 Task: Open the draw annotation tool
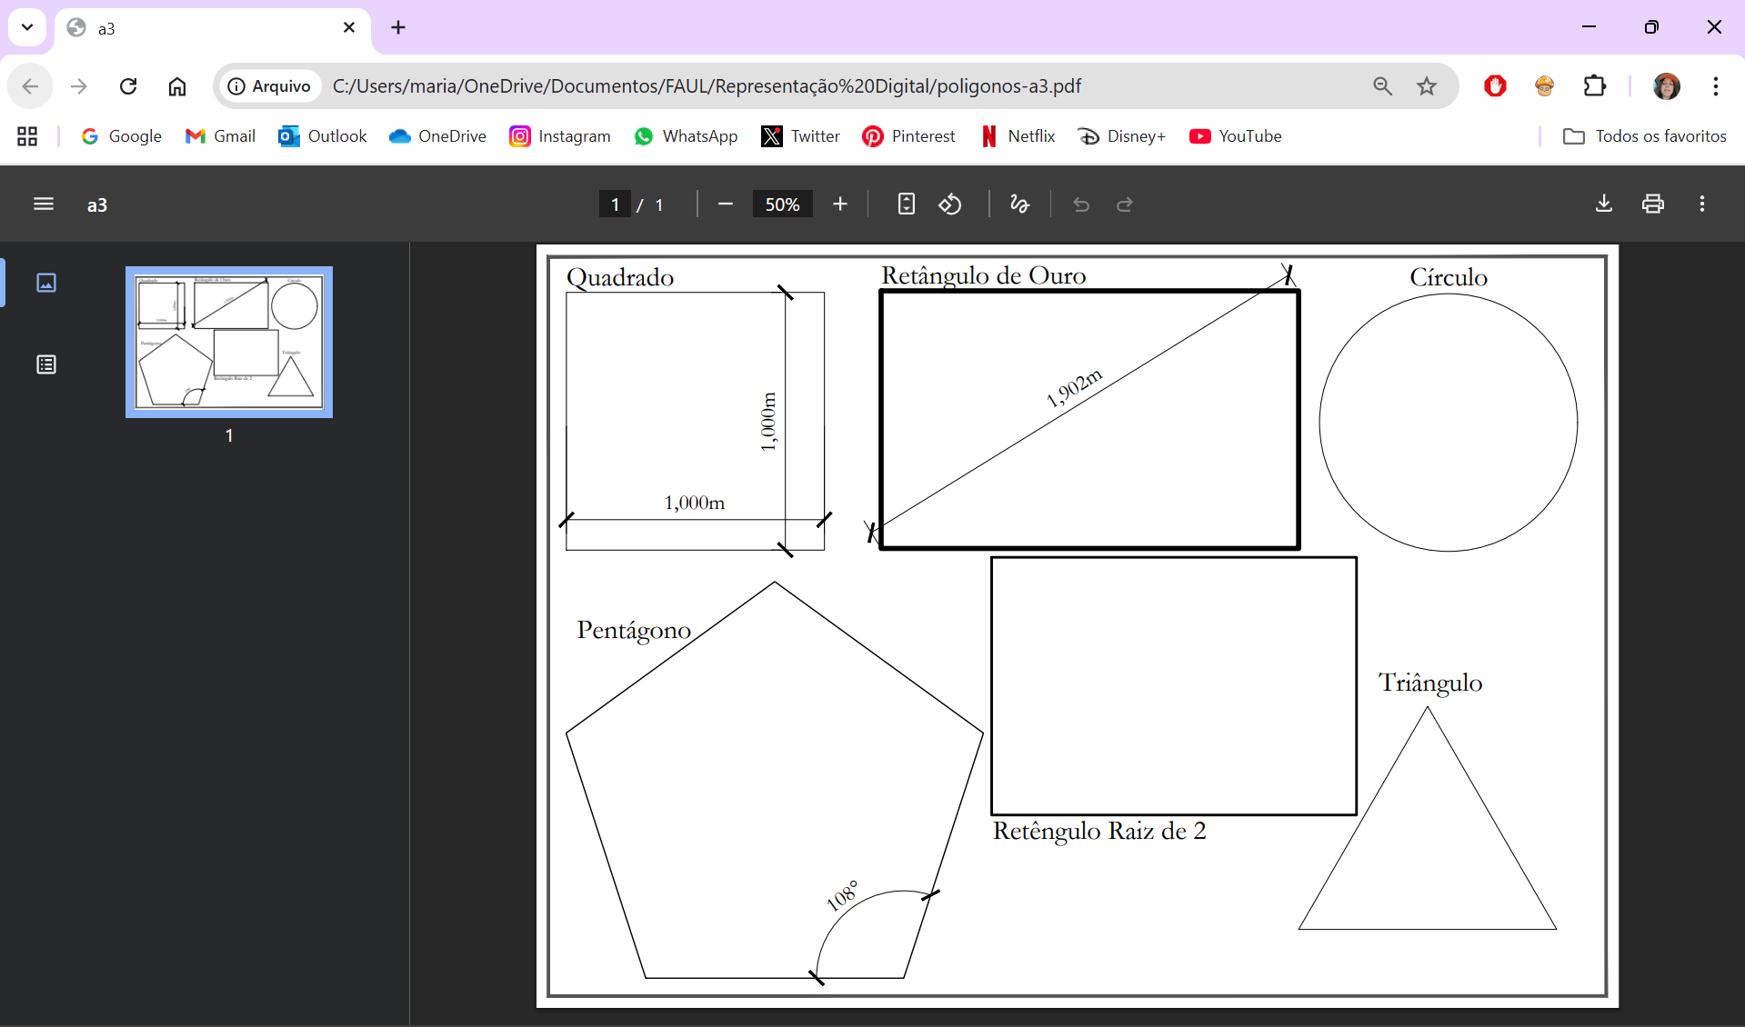tap(1019, 204)
